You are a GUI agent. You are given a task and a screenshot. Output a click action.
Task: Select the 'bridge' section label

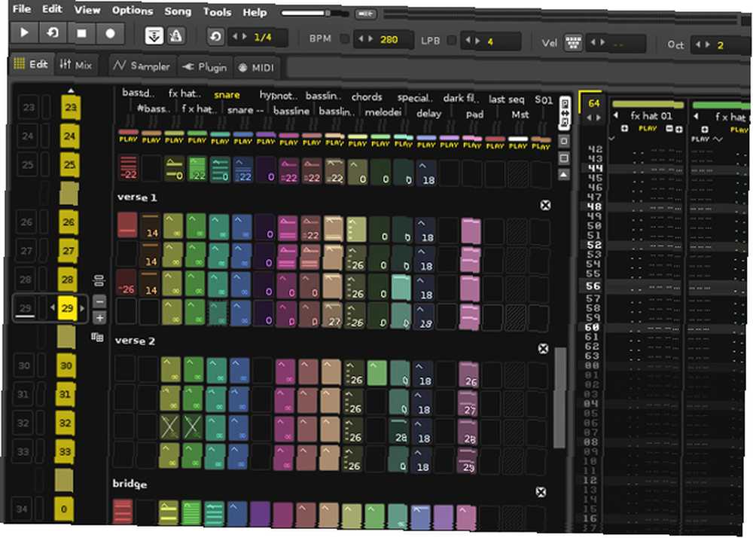[130, 484]
